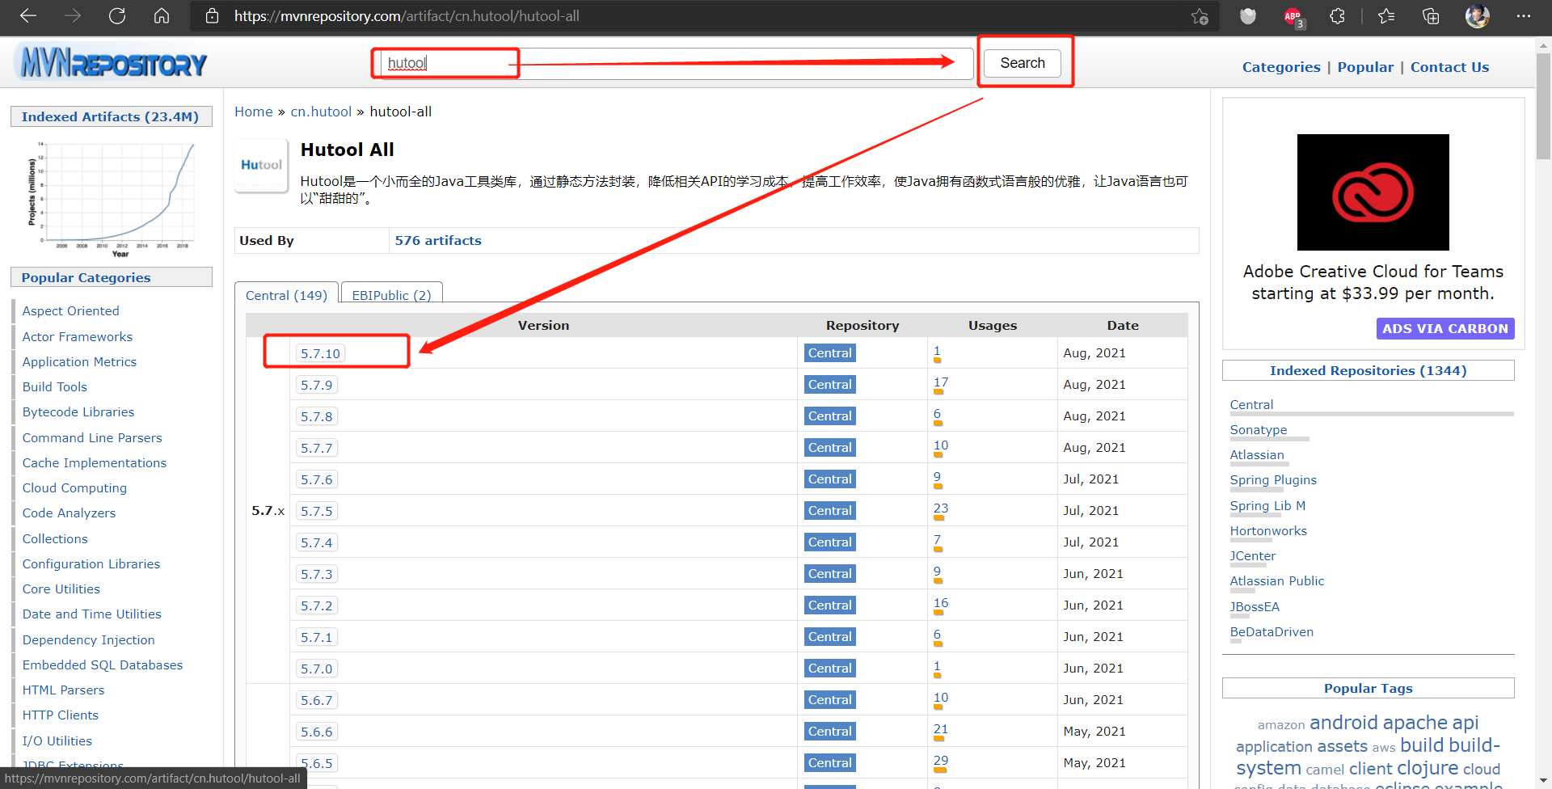Reload the page with refresh icon
The image size is (1552, 789).
(117, 16)
